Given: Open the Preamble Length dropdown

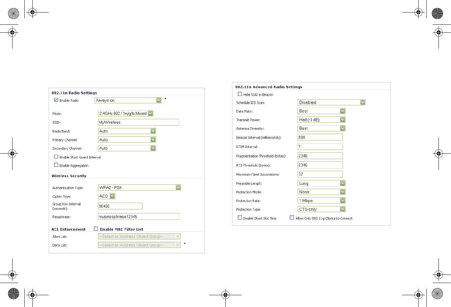Looking at the screenshot, I should 322,183.
